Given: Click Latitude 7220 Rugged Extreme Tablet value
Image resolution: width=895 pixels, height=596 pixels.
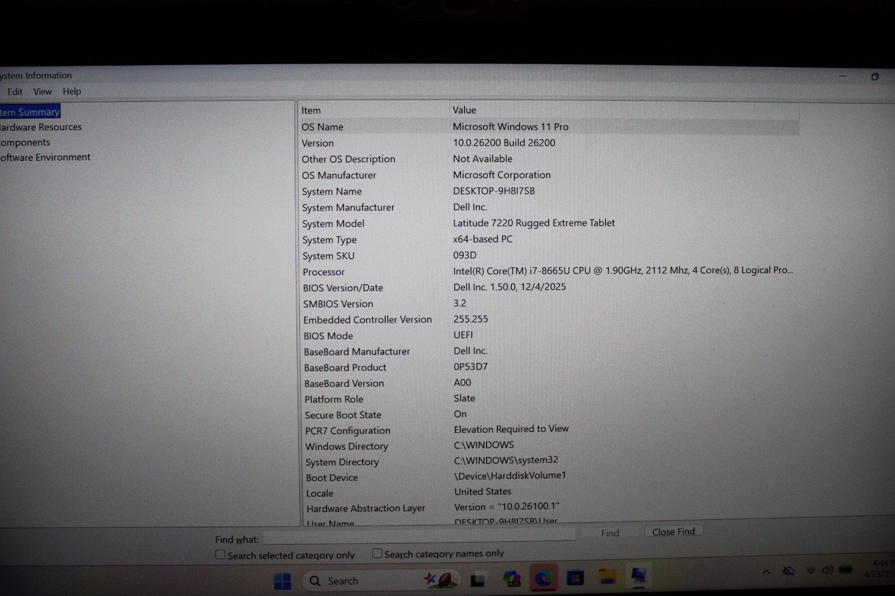Looking at the screenshot, I should tap(534, 223).
